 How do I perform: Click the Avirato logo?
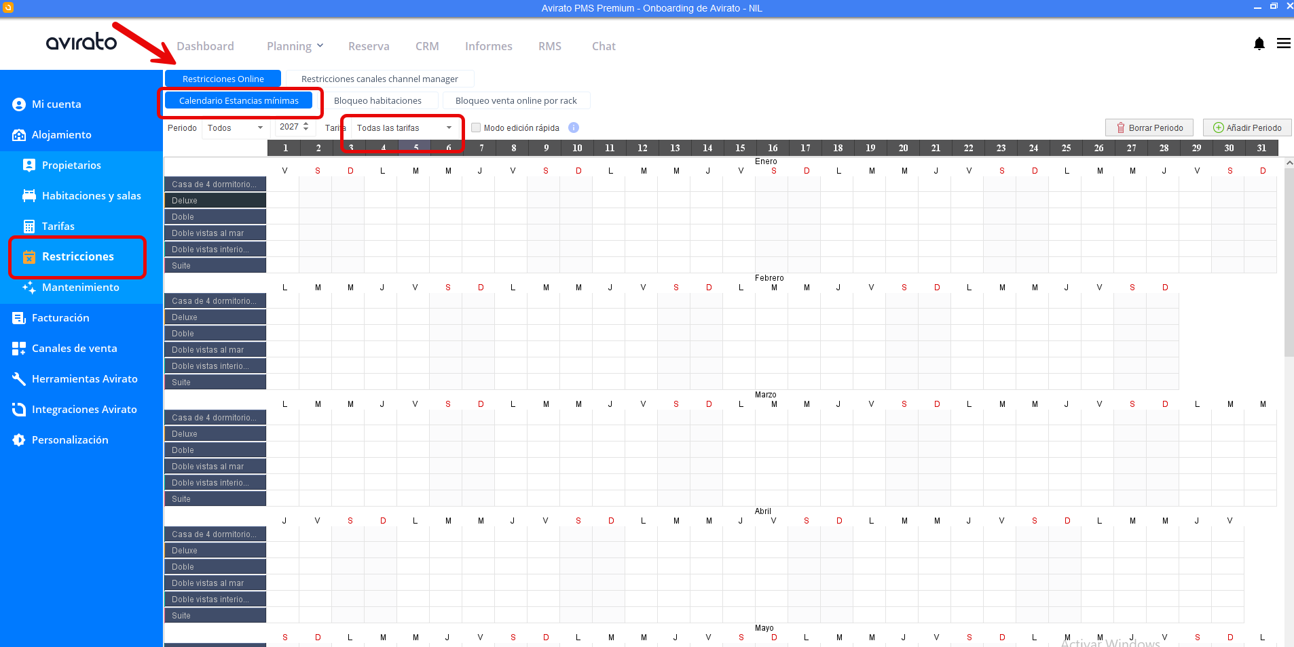click(81, 42)
